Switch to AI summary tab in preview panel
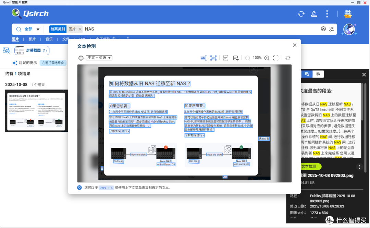 [x=318, y=74]
